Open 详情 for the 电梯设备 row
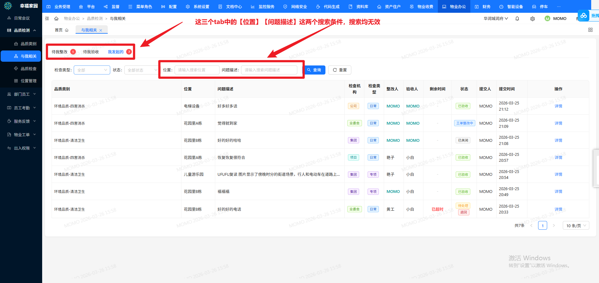Viewport: 599px width, 283px height. (558, 106)
